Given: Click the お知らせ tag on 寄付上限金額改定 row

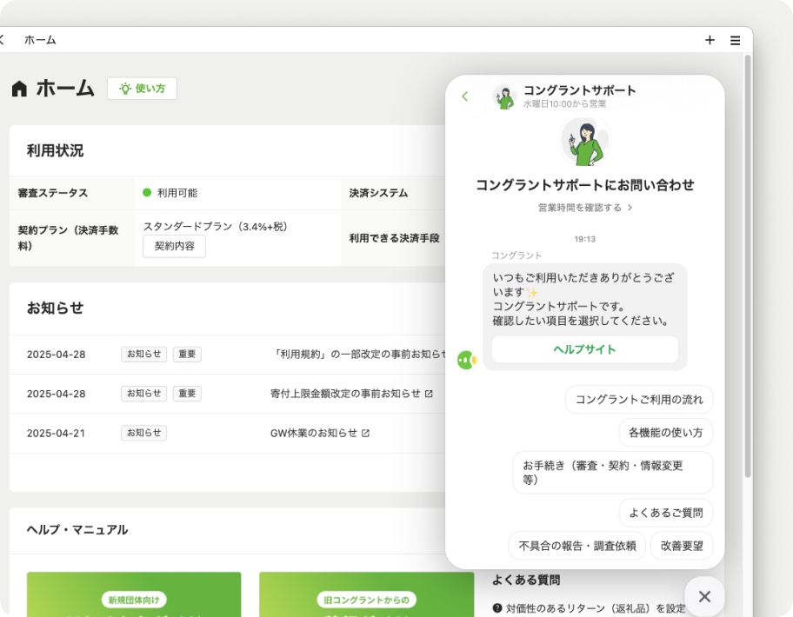Looking at the screenshot, I should tap(143, 394).
